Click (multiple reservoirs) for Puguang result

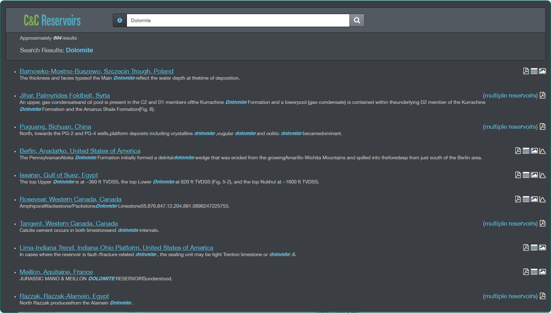point(510,127)
